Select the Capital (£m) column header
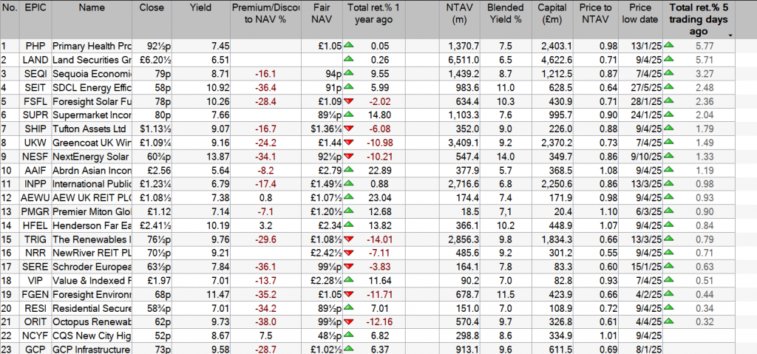This screenshot has height=354, width=757. pos(560,13)
